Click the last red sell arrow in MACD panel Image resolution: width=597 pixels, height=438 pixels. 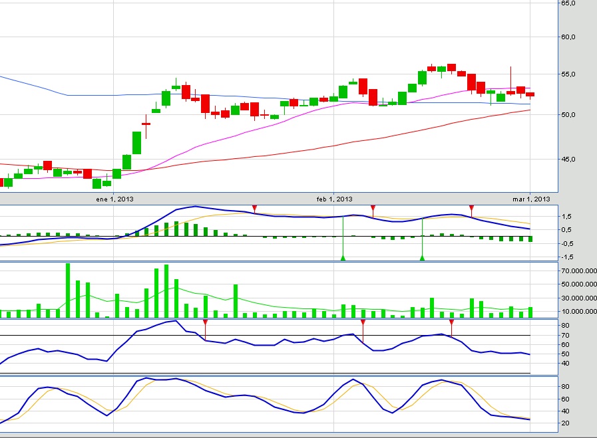pyautogui.click(x=471, y=209)
